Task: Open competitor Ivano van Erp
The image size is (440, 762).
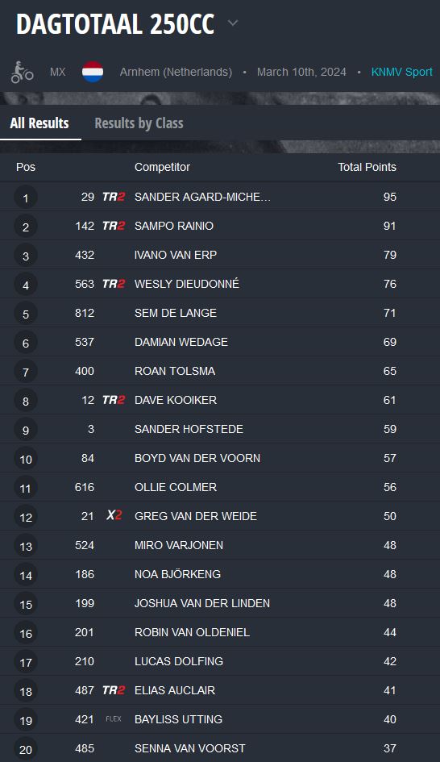Action: tap(176, 255)
